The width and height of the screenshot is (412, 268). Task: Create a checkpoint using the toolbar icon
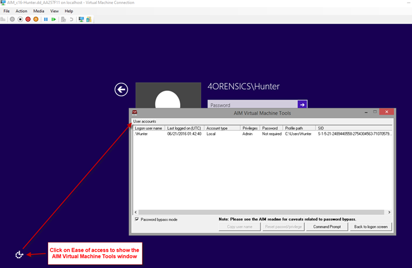tap(63, 19)
